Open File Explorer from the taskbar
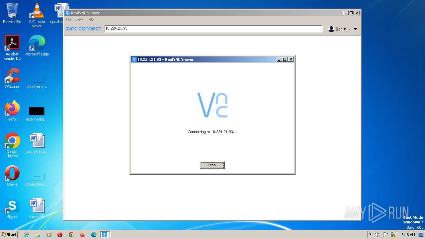Screen dimensions: 425x239 38,235
